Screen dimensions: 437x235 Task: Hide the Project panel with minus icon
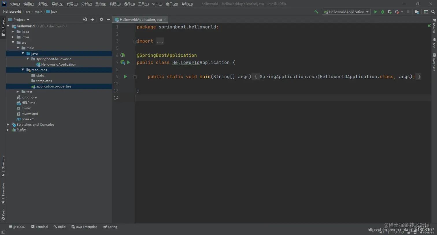click(108, 19)
